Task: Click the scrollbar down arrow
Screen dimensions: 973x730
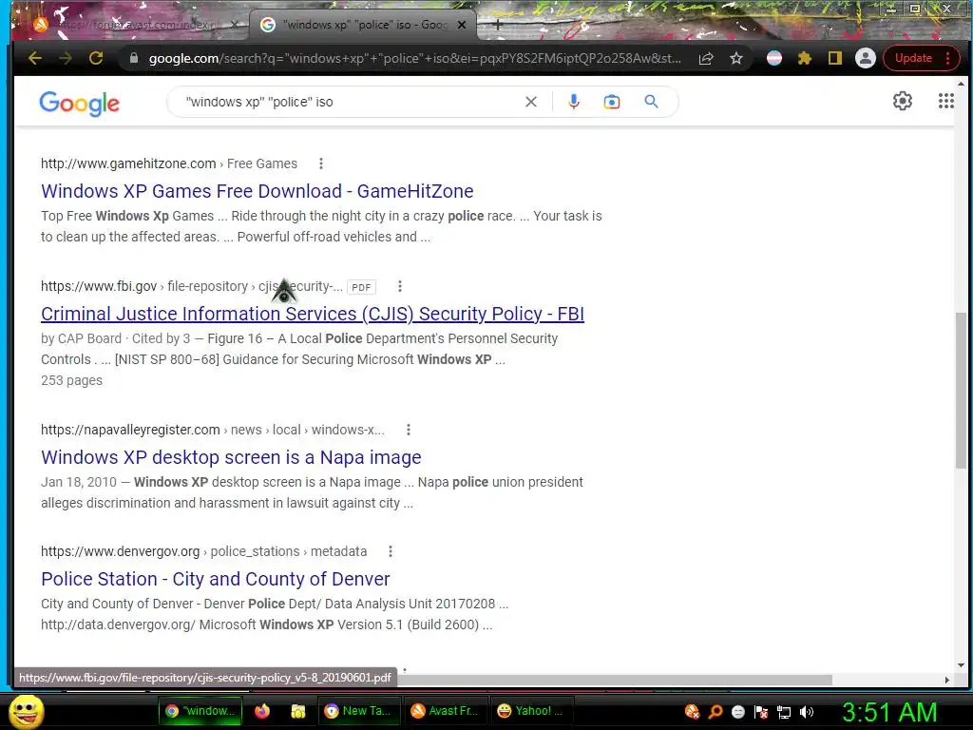Action: click(x=961, y=664)
